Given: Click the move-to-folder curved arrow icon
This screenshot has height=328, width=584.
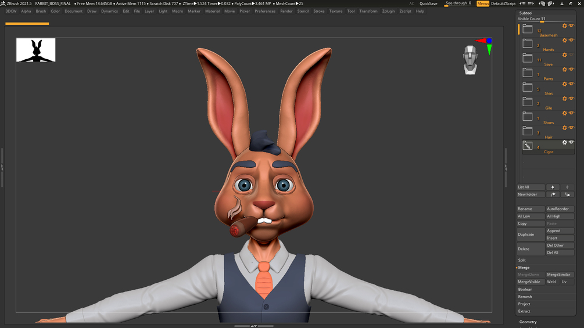Looking at the screenshot, I should coord(553,194).
